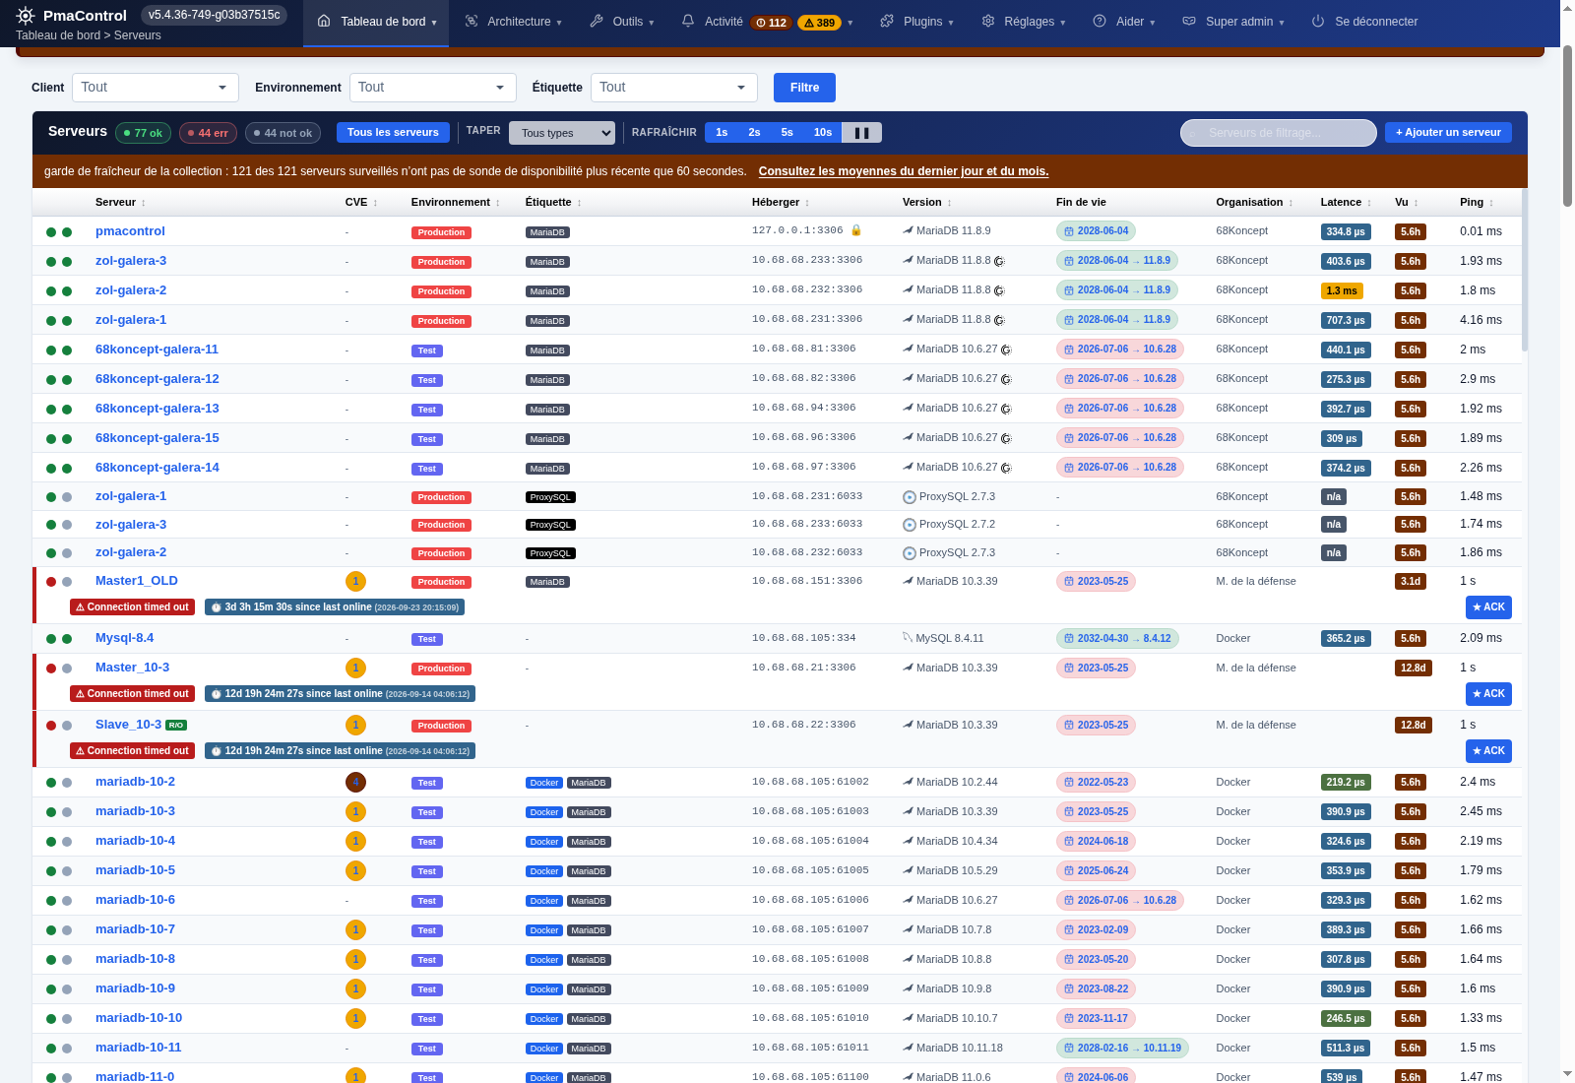
Task: Click the MariaDB seal icon on pmacontrol row
Action: coord(908,230)
